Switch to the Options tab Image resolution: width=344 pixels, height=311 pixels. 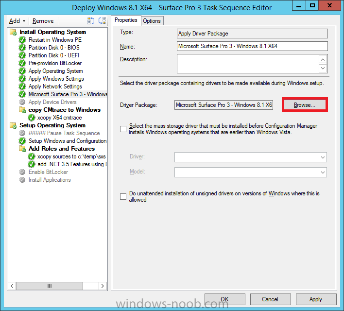point(152,21)
